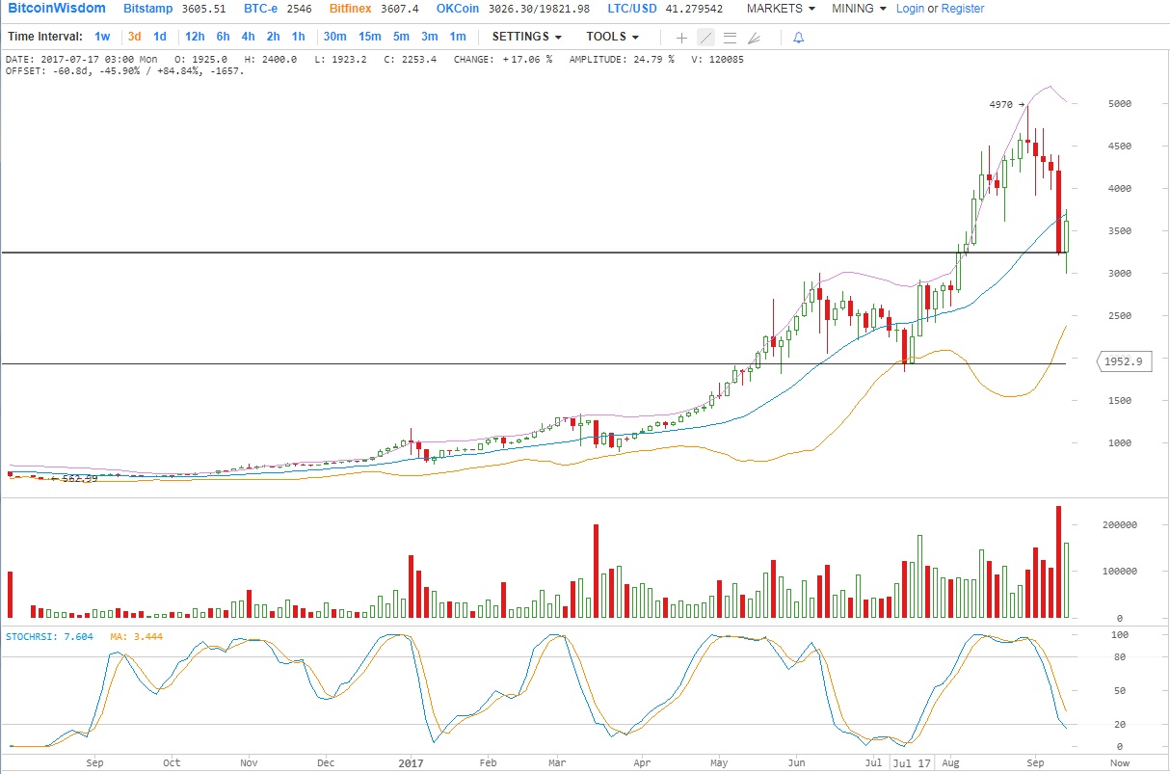
Task: Click the price alert bell icon
Action: tap(798, 38)
